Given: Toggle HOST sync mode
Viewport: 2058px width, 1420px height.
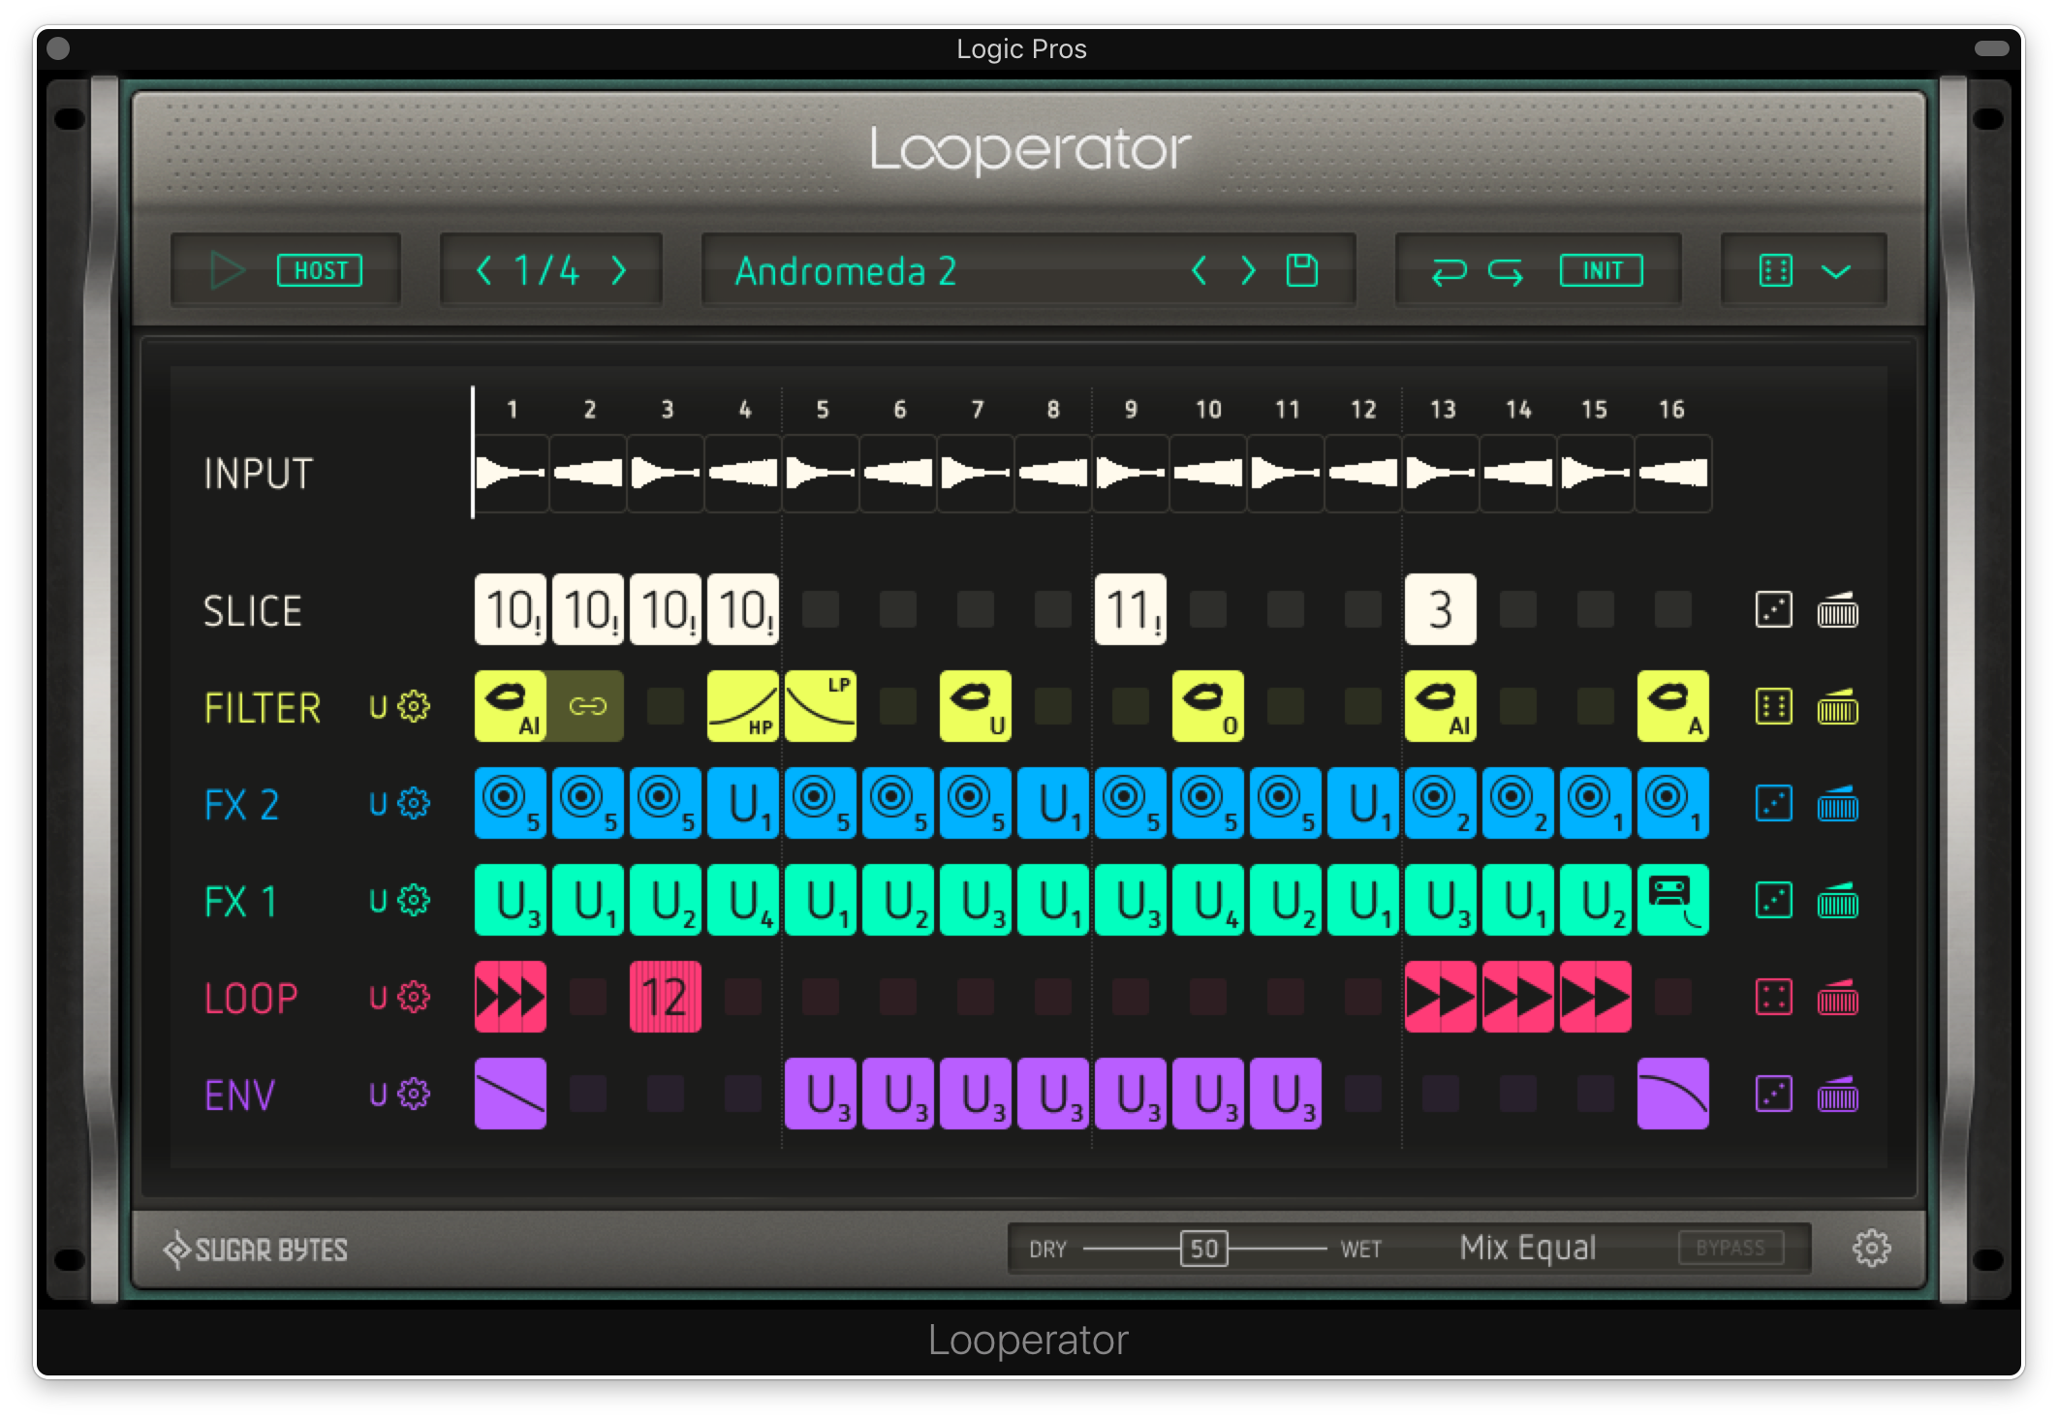Looking at the screenshot, I should coord(320,271).
